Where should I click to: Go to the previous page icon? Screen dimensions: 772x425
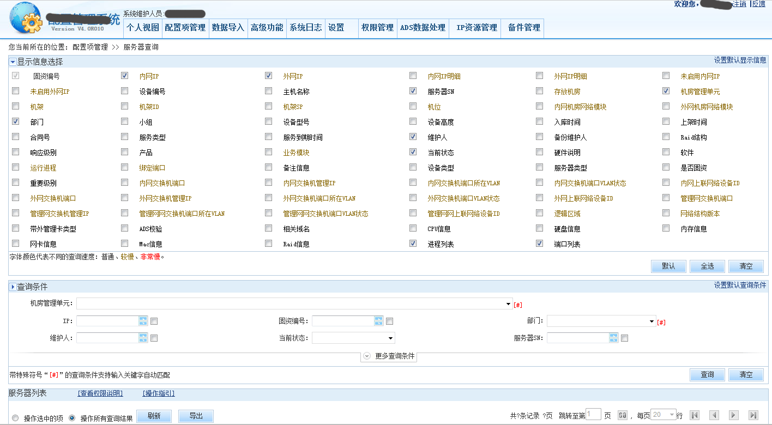click(x=714, y=415)
